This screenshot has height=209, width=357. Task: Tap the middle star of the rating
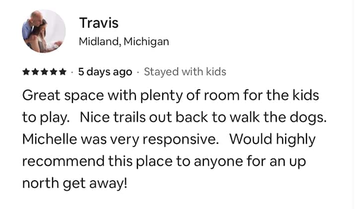(x=45, y=72)
